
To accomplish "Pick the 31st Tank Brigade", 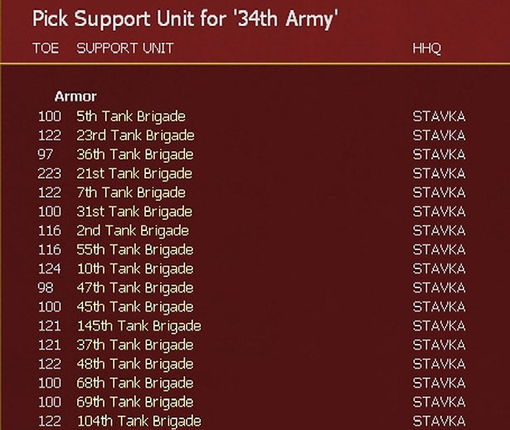I will [x=134, y=211].
